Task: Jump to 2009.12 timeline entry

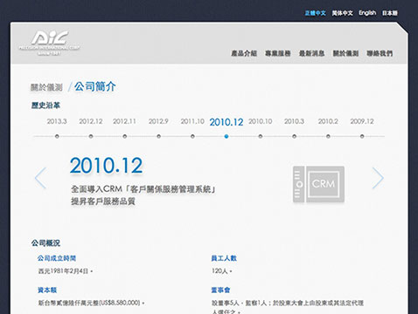Action: coord(362,121)
